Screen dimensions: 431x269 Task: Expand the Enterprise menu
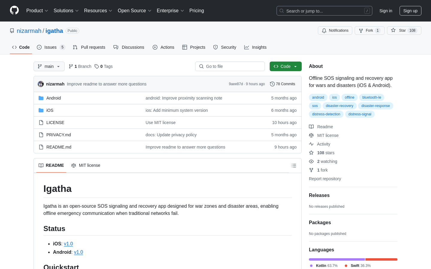click(170, 11)
